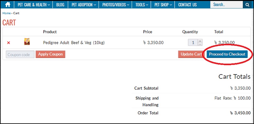Click the quantity number field

point(193,43)
